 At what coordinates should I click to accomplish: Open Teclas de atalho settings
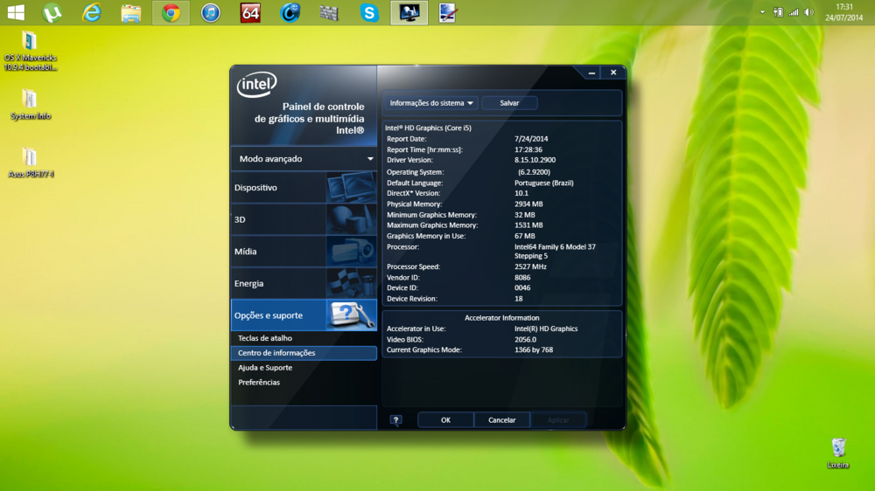265,338
